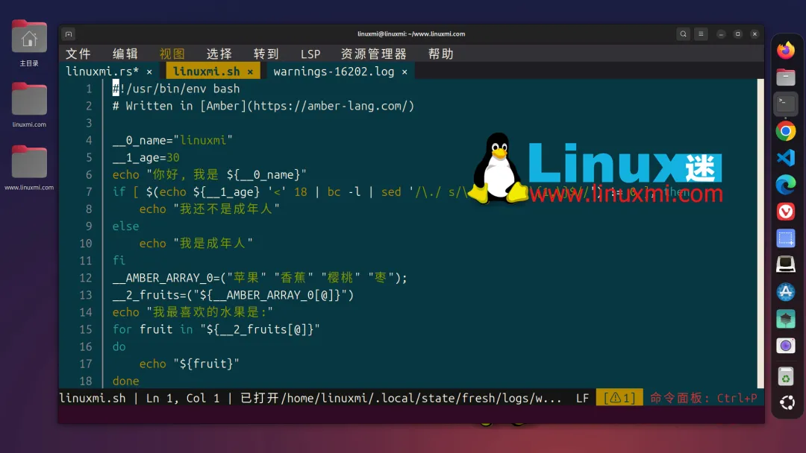Open the screenshot tool in dock
This screenshot has height=453, width=806.
[785, 238]
